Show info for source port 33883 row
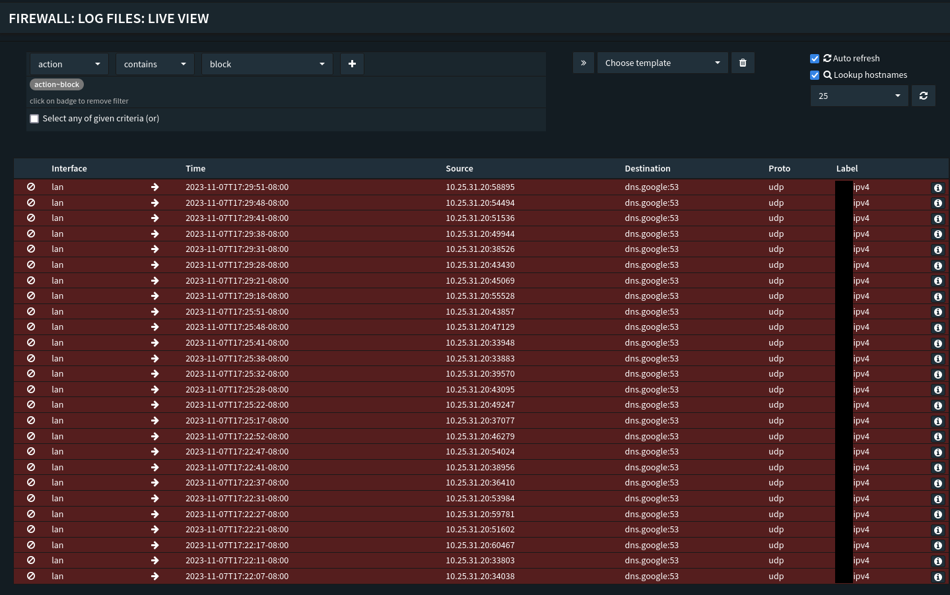This screenshot has width=950, height=595. 937,359
